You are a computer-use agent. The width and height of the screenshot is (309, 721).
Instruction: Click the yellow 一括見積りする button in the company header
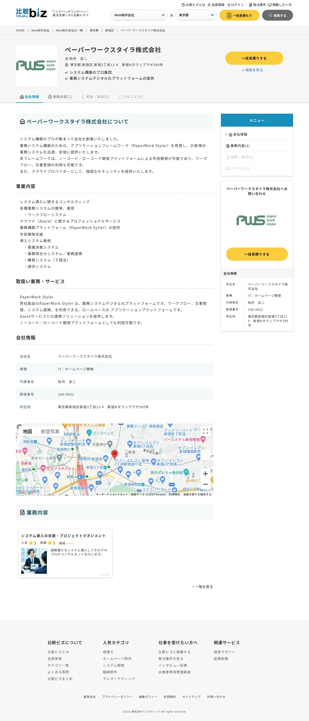tap(254, 58)
